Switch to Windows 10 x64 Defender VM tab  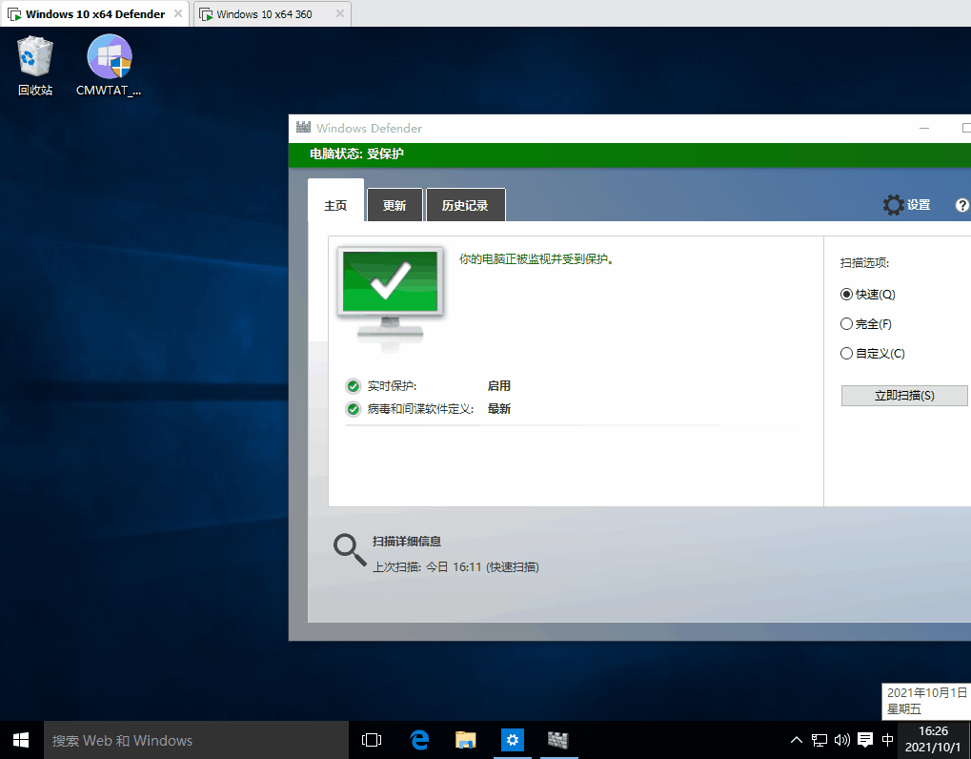(x=94, y=14)
